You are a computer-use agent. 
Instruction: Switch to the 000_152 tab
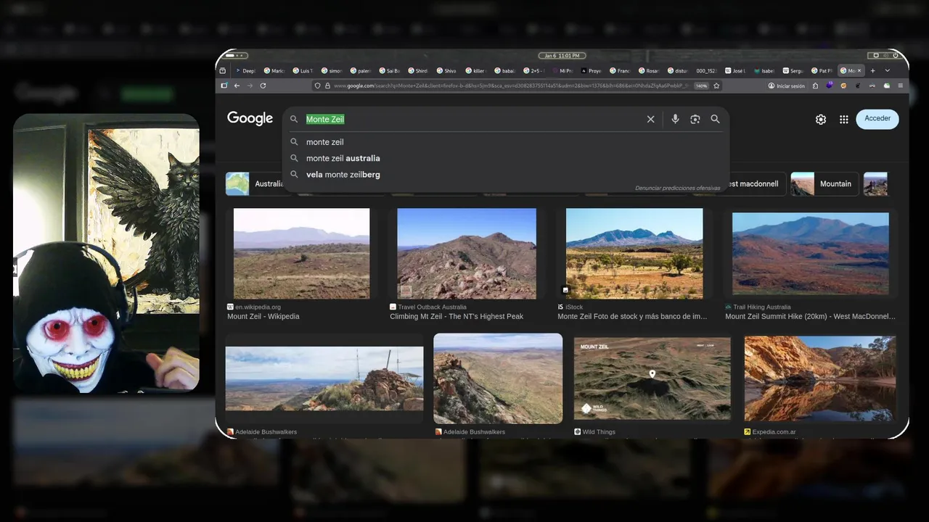[705, 71]
